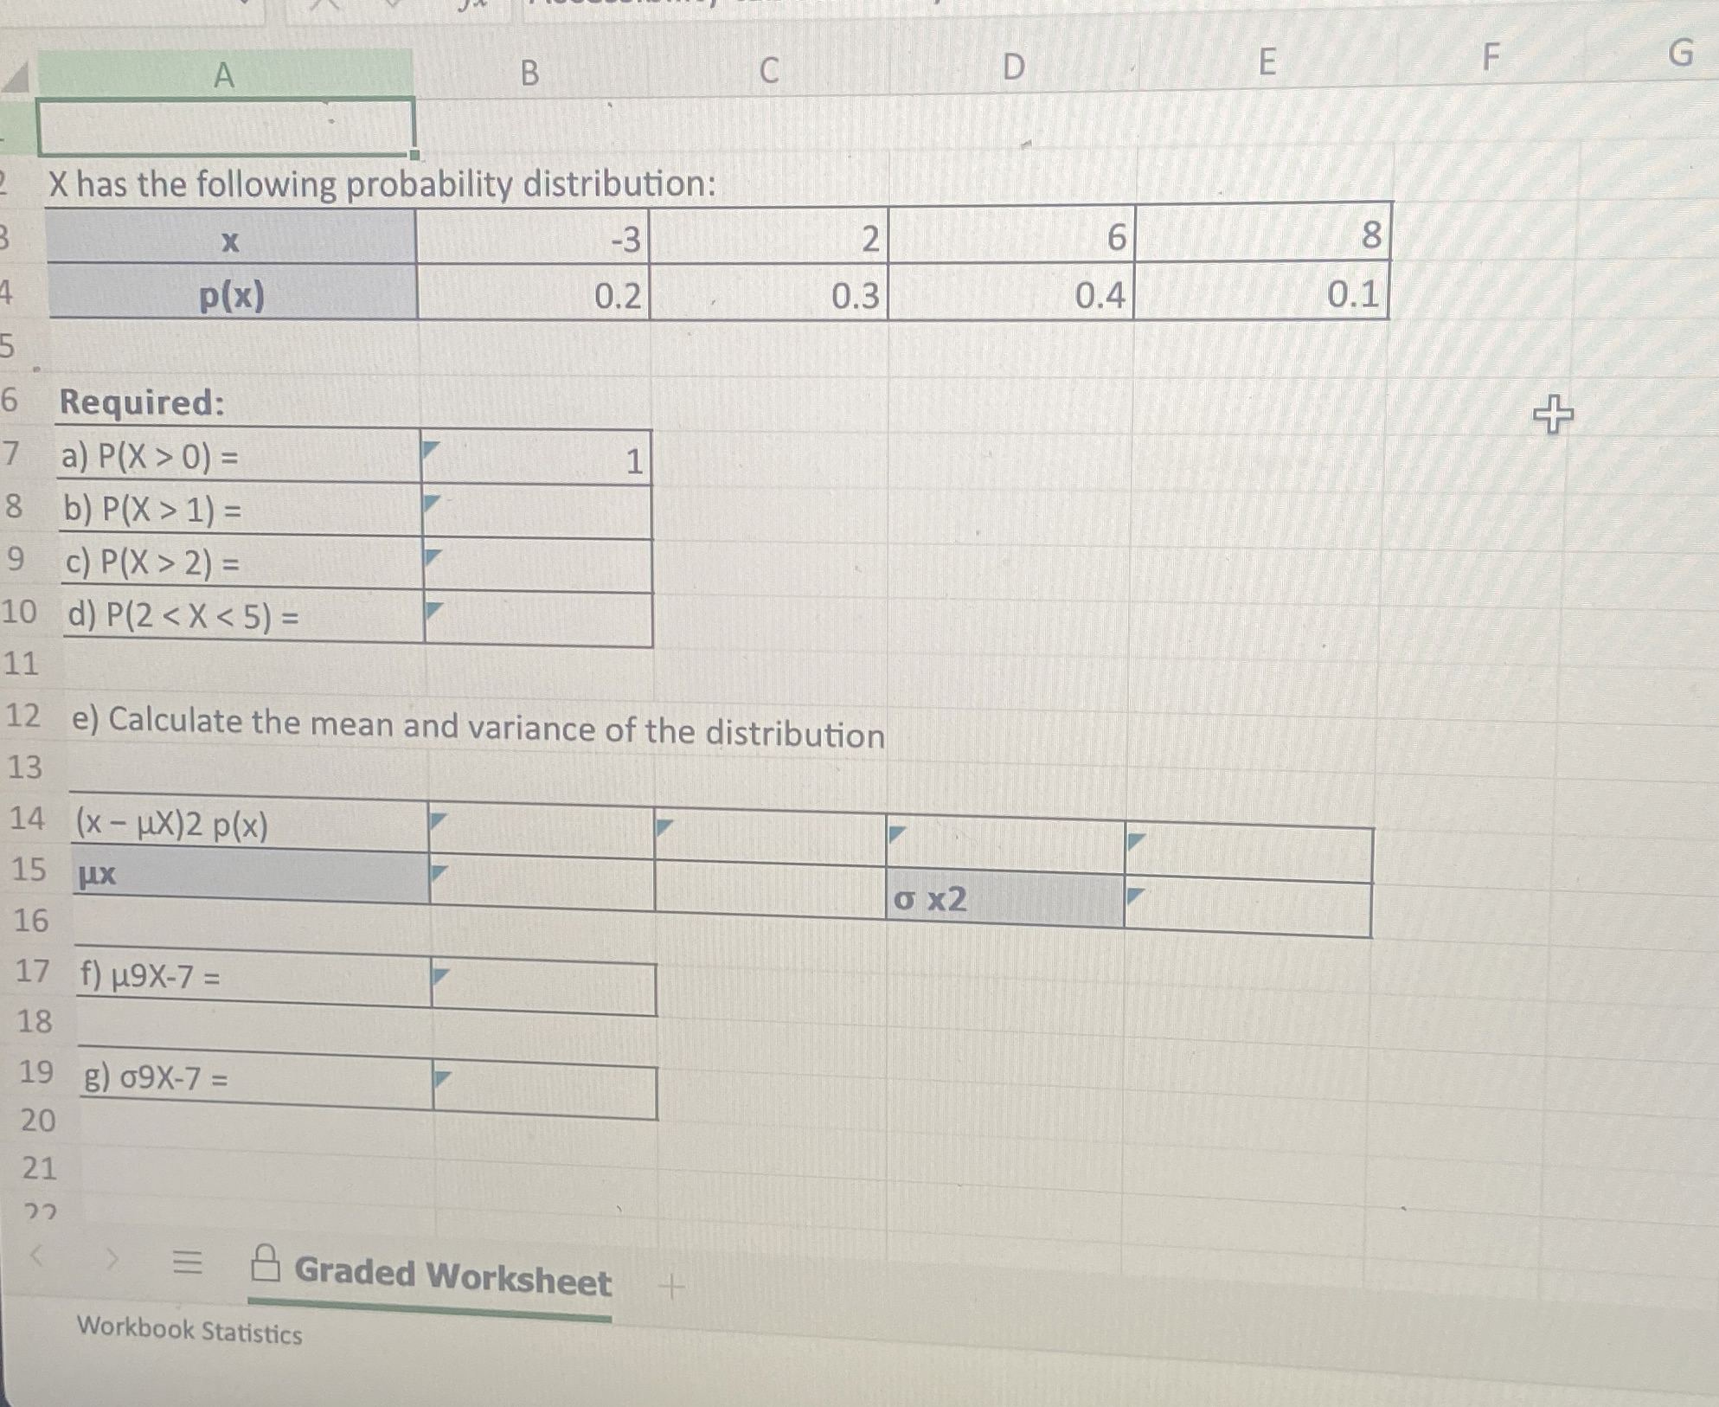Click answer cell for f) μ9X-7

(x=544, y=987)
